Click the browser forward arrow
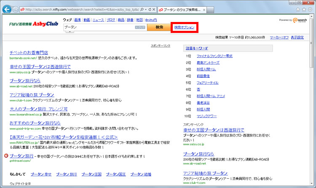Image resolution: width=316 pixels, height=188 pixels. coord(16,9)
